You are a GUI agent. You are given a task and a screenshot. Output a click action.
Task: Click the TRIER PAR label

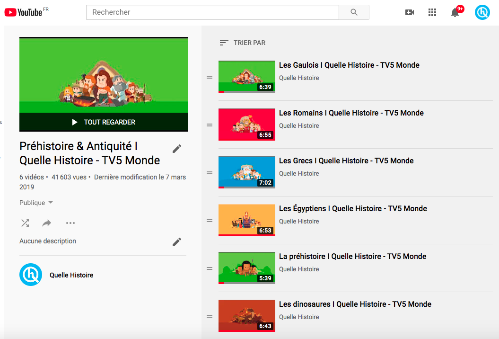(x=250, y=43)
